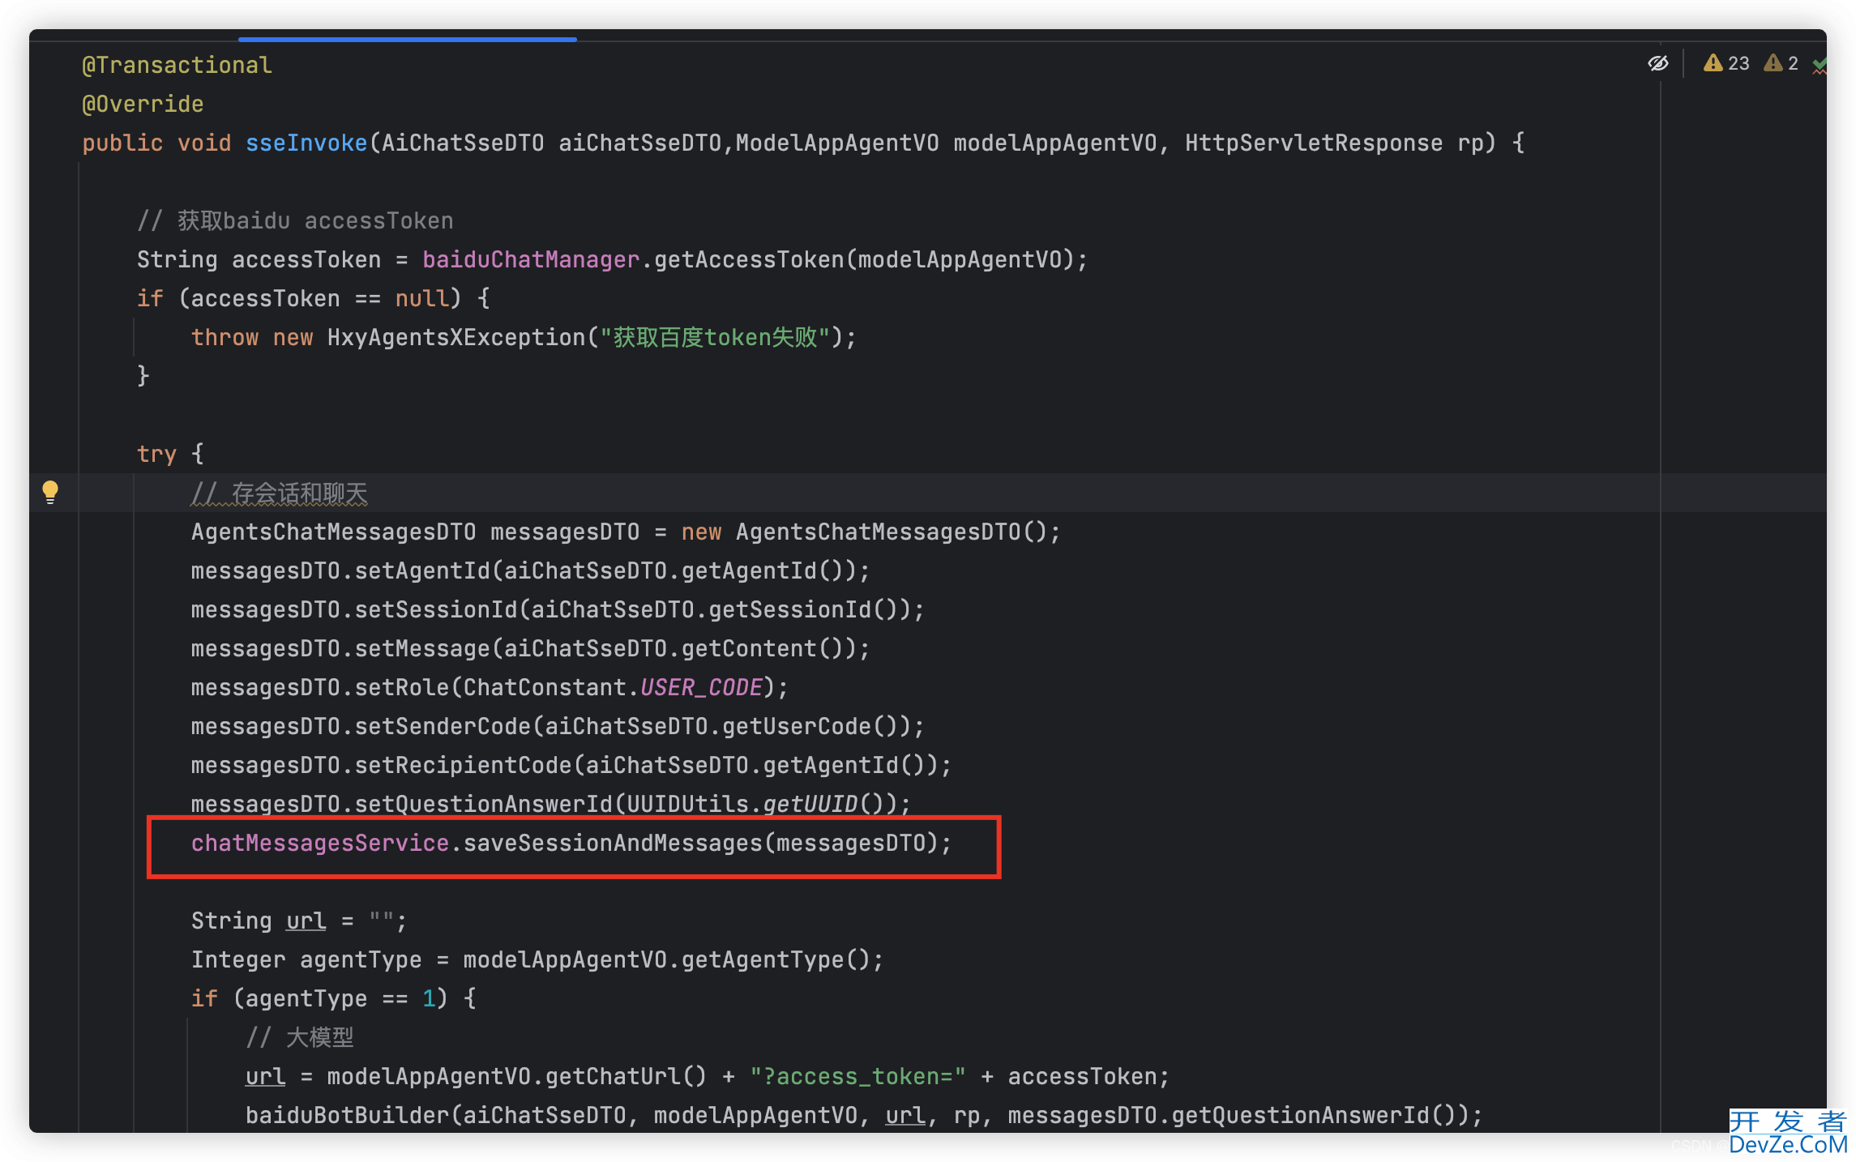Image resolution: width=1856 pixels, height=1162 pixels.
Task: Click setMessage method call
Action: tap(422, 648)
